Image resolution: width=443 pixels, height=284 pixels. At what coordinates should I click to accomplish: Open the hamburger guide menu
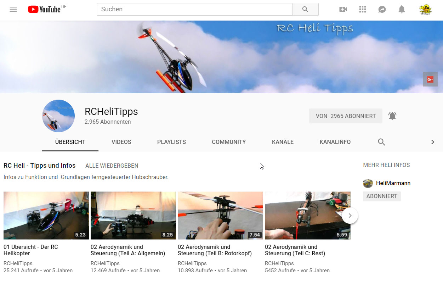13,10
